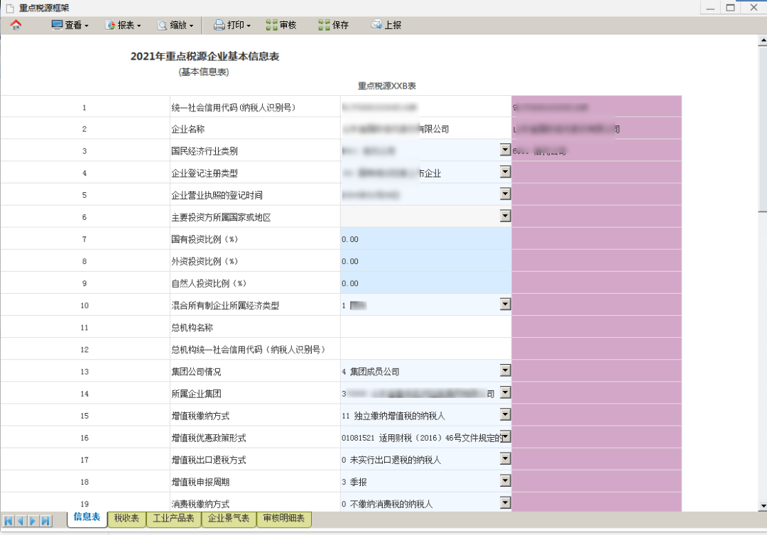Go to next sheet navigation arrow
This screenshot has height=535, width=767.
33,521
